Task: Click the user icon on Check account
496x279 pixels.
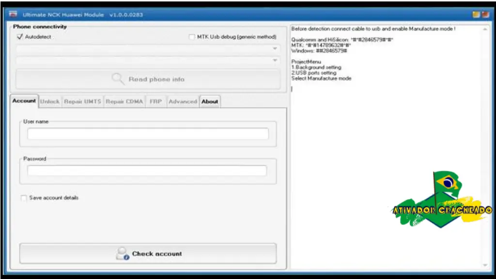Action: (x=123, y=254)
